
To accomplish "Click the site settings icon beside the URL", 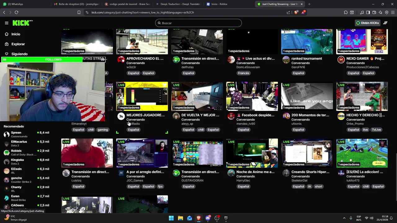I will click(x=87, y=12).
